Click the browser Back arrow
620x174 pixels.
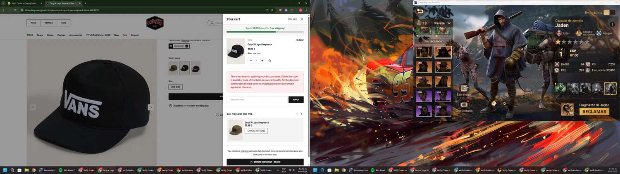pos(4,10)
